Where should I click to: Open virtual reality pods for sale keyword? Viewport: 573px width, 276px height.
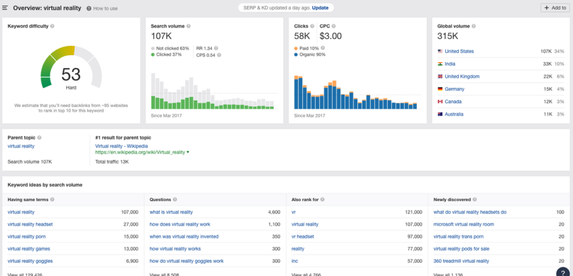pos(461,249)
